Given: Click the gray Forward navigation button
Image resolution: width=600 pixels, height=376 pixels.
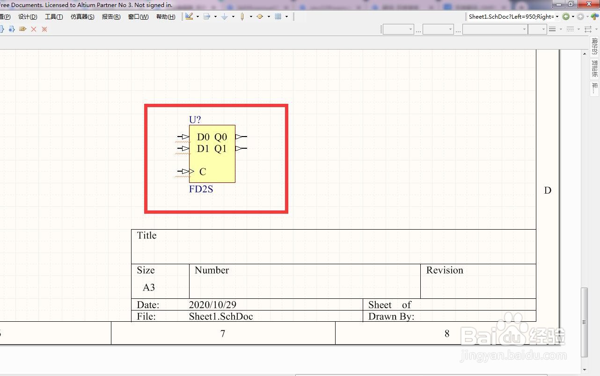Looking at the screenshot, I should pos(580,17).
